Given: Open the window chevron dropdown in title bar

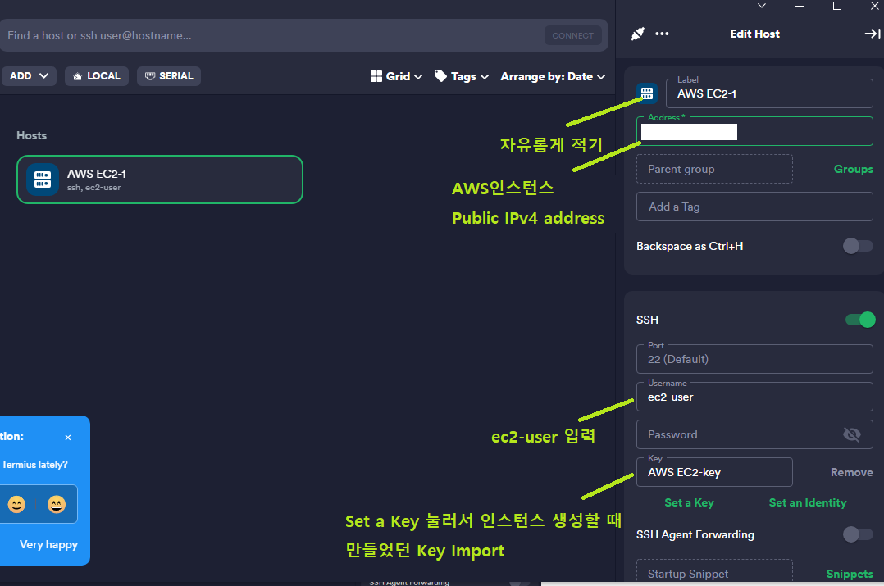Looking at the screenshot, I should tap(762, 6).
